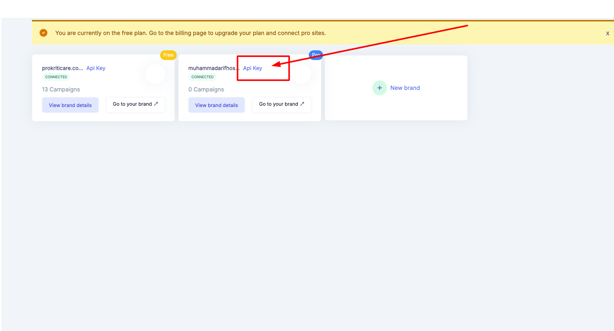Dismiss the free plan banner with X
The height and width of the screenshot is (331, 614).
point(608,33)
